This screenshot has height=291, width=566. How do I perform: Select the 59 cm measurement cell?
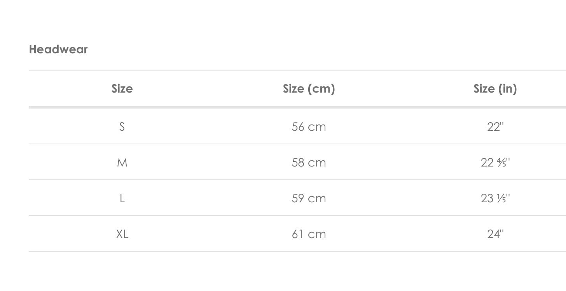coord(309,198)
